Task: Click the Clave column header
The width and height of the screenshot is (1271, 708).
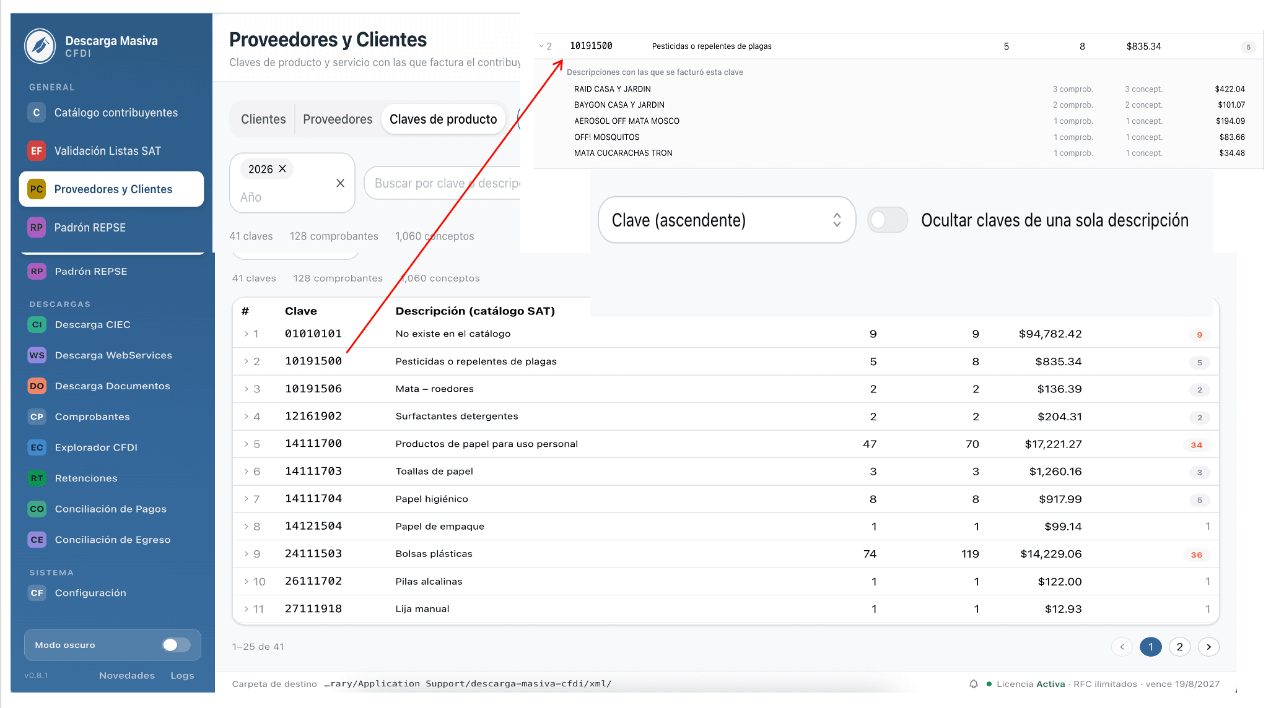Action: click(x=301, y=311)
